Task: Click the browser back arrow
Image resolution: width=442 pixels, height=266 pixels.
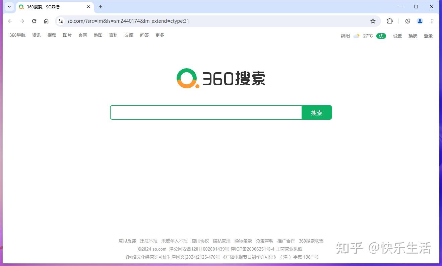Action: (10, 21)
